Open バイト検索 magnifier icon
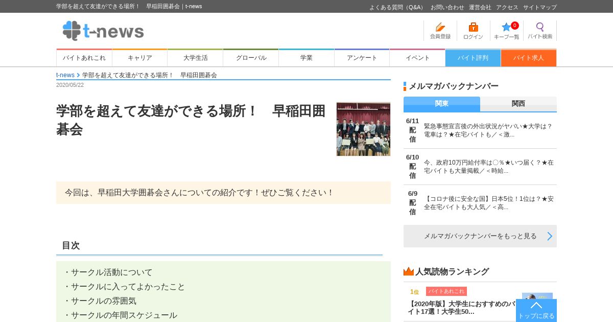This screenshot has height=322, width=613. [540, 31]
